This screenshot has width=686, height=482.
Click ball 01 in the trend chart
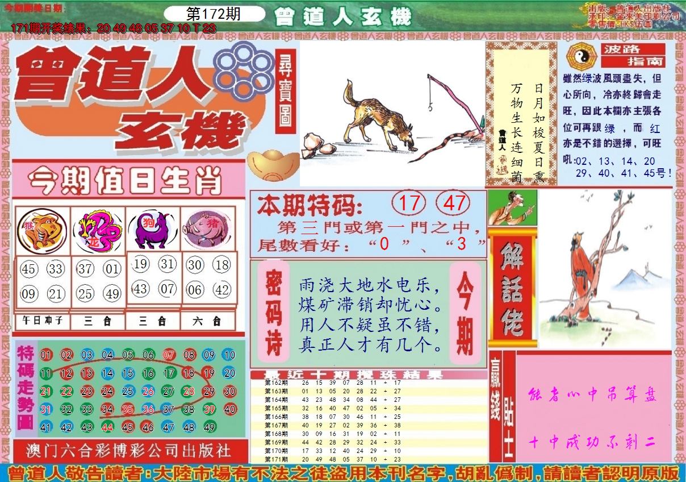(46, 355)
